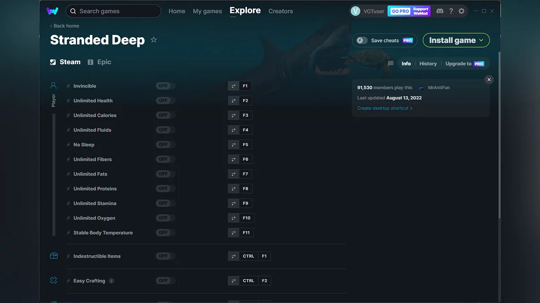Open the help question mark icon
This screenshot has height=303, width=540.
point(451,11)
